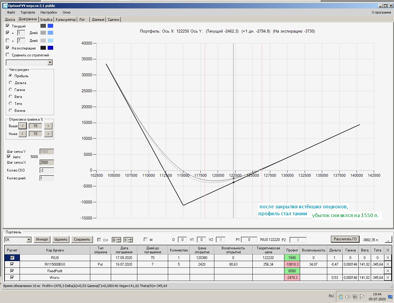This screenshot has height=303, width=394.
Task: Delete the RIU0 row with X
Action: [x=388, y=258]
